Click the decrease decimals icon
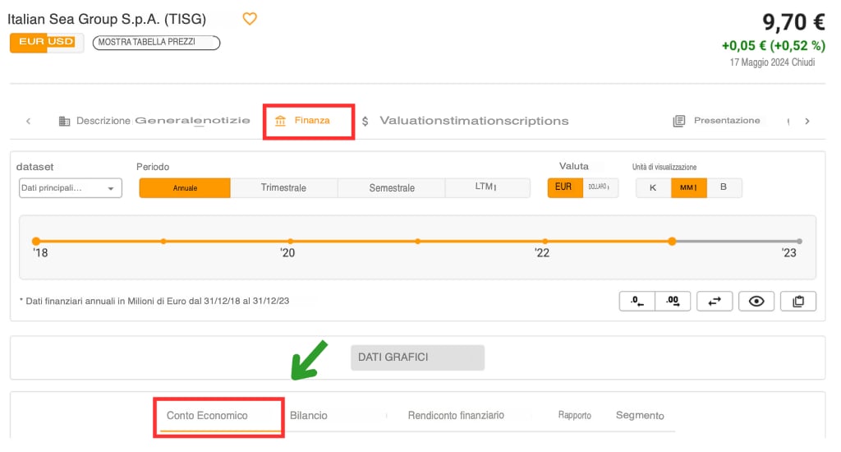Screen dimensions: 841x452 coord(637,302)
